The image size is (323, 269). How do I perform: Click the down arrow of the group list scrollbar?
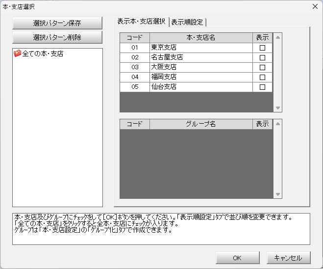[278, 194]
